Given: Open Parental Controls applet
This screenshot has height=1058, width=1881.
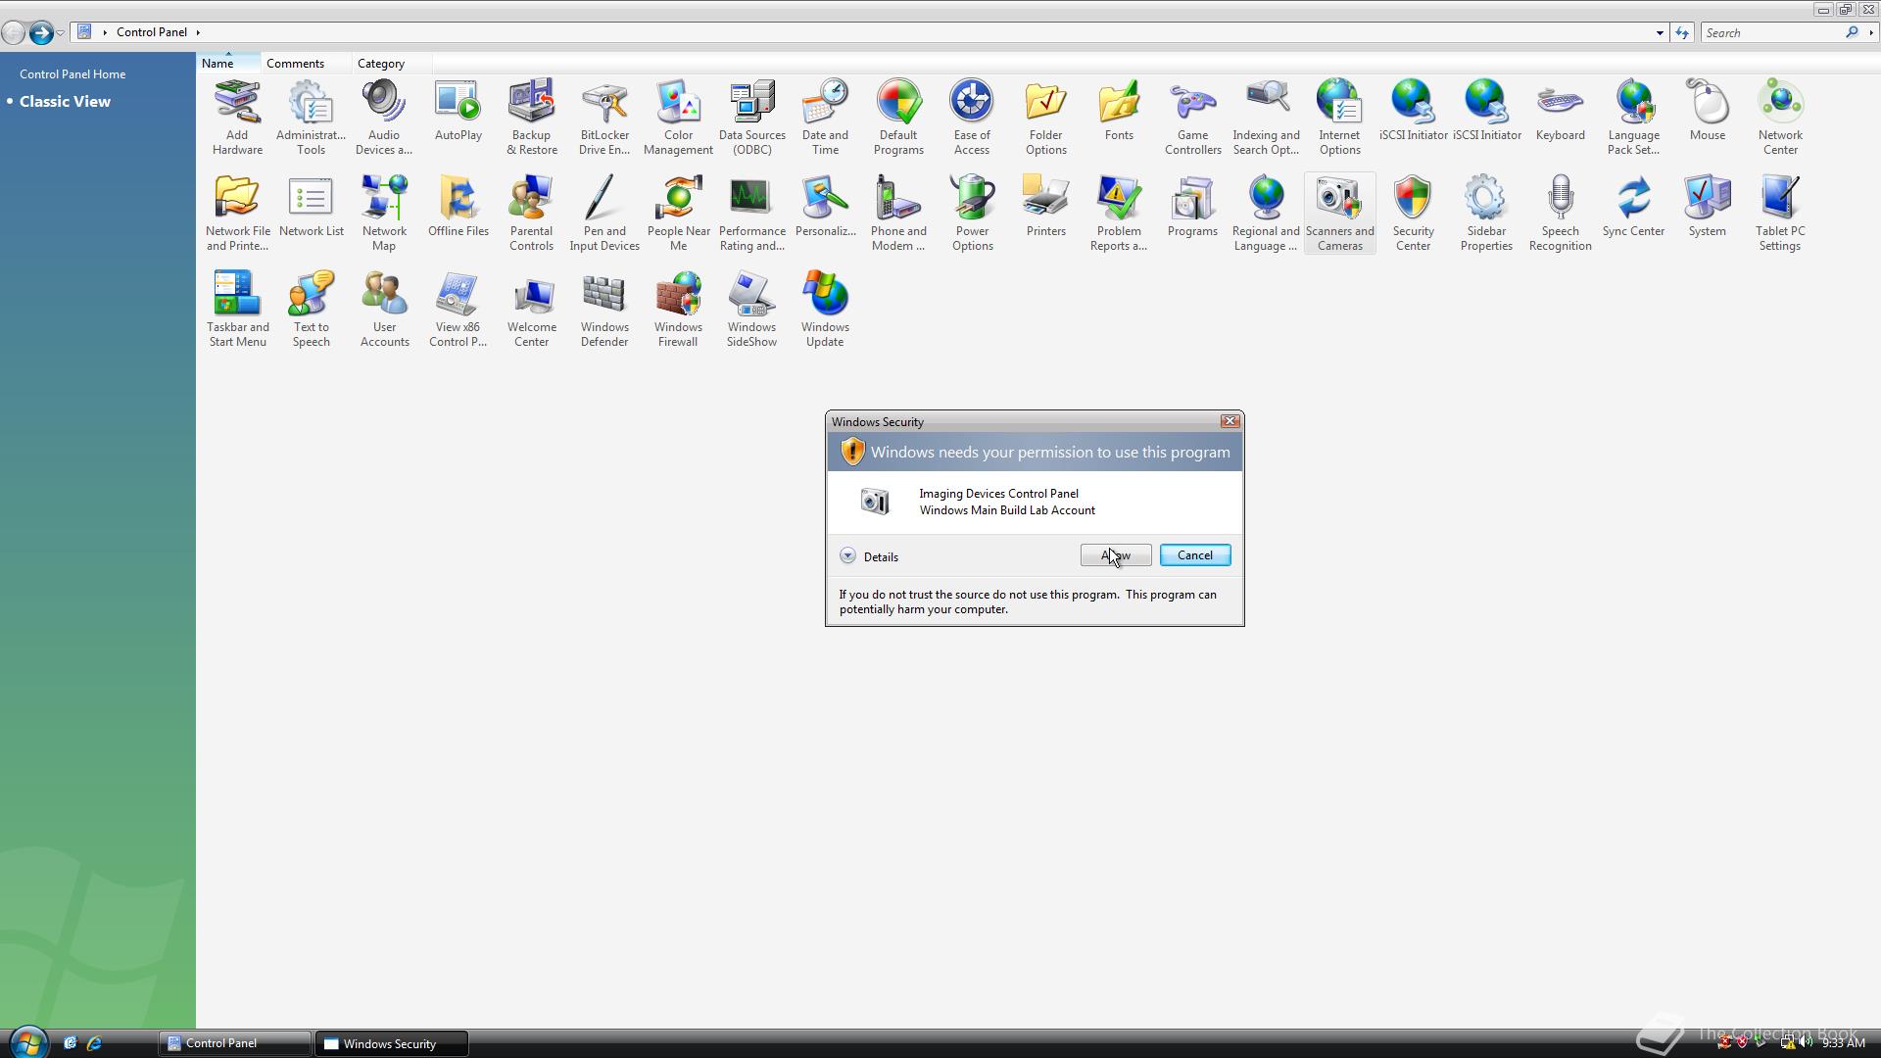Looking at the screenshot, I should click(531, 213).
